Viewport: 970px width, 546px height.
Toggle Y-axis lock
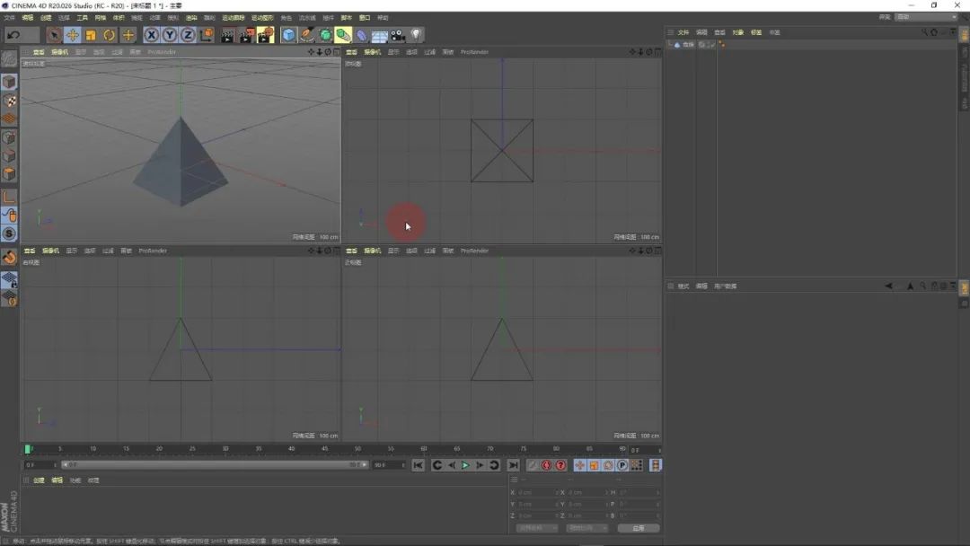pos(169,35)
